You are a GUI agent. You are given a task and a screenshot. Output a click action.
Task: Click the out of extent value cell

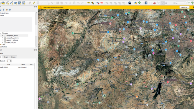click(23, 67)
